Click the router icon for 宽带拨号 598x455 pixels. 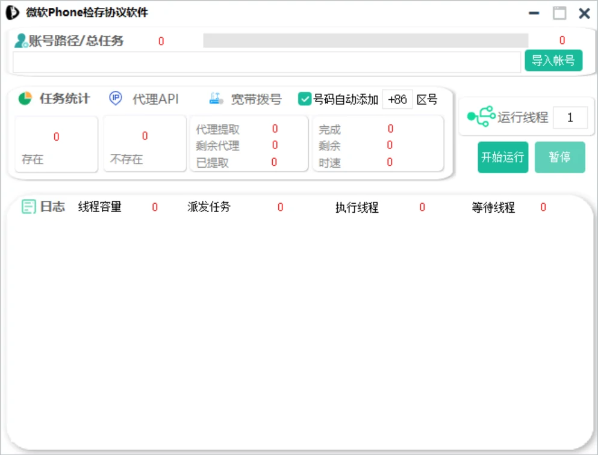coord(216,98)
